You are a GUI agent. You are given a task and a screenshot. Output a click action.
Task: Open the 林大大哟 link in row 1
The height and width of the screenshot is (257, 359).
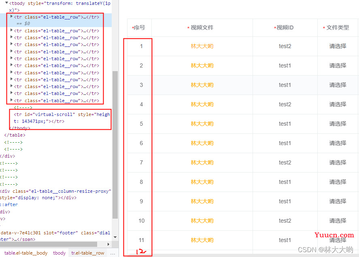click(202, 46)
